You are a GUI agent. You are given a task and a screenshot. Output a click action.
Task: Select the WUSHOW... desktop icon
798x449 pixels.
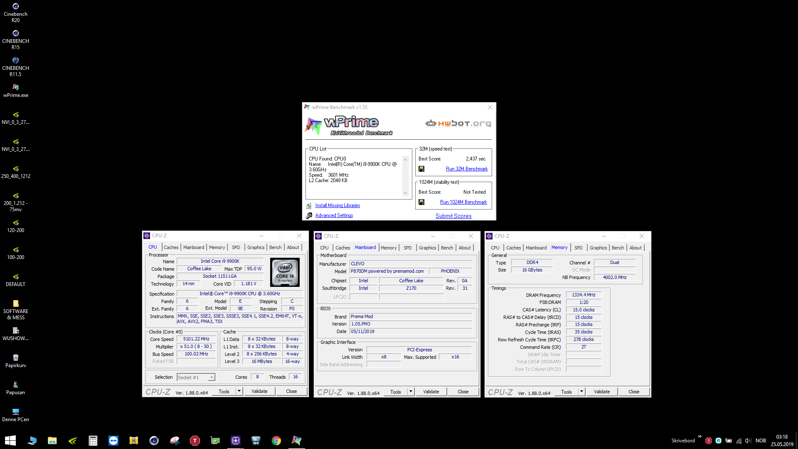pyautogui.click(x=15, y=334)
